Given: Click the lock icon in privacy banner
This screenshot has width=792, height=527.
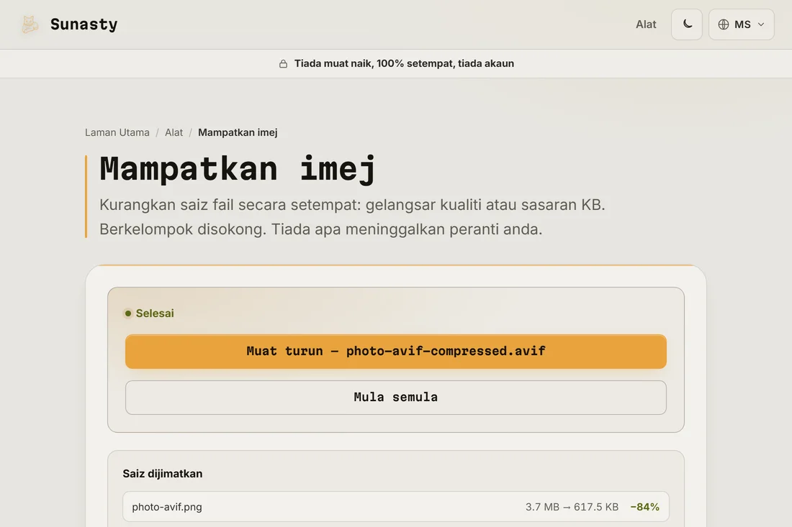Looking at the screenshot, I should coord(284,63).
